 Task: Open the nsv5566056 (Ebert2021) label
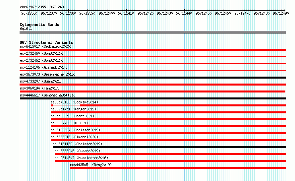pyautogui.click(x=72, y=116)
